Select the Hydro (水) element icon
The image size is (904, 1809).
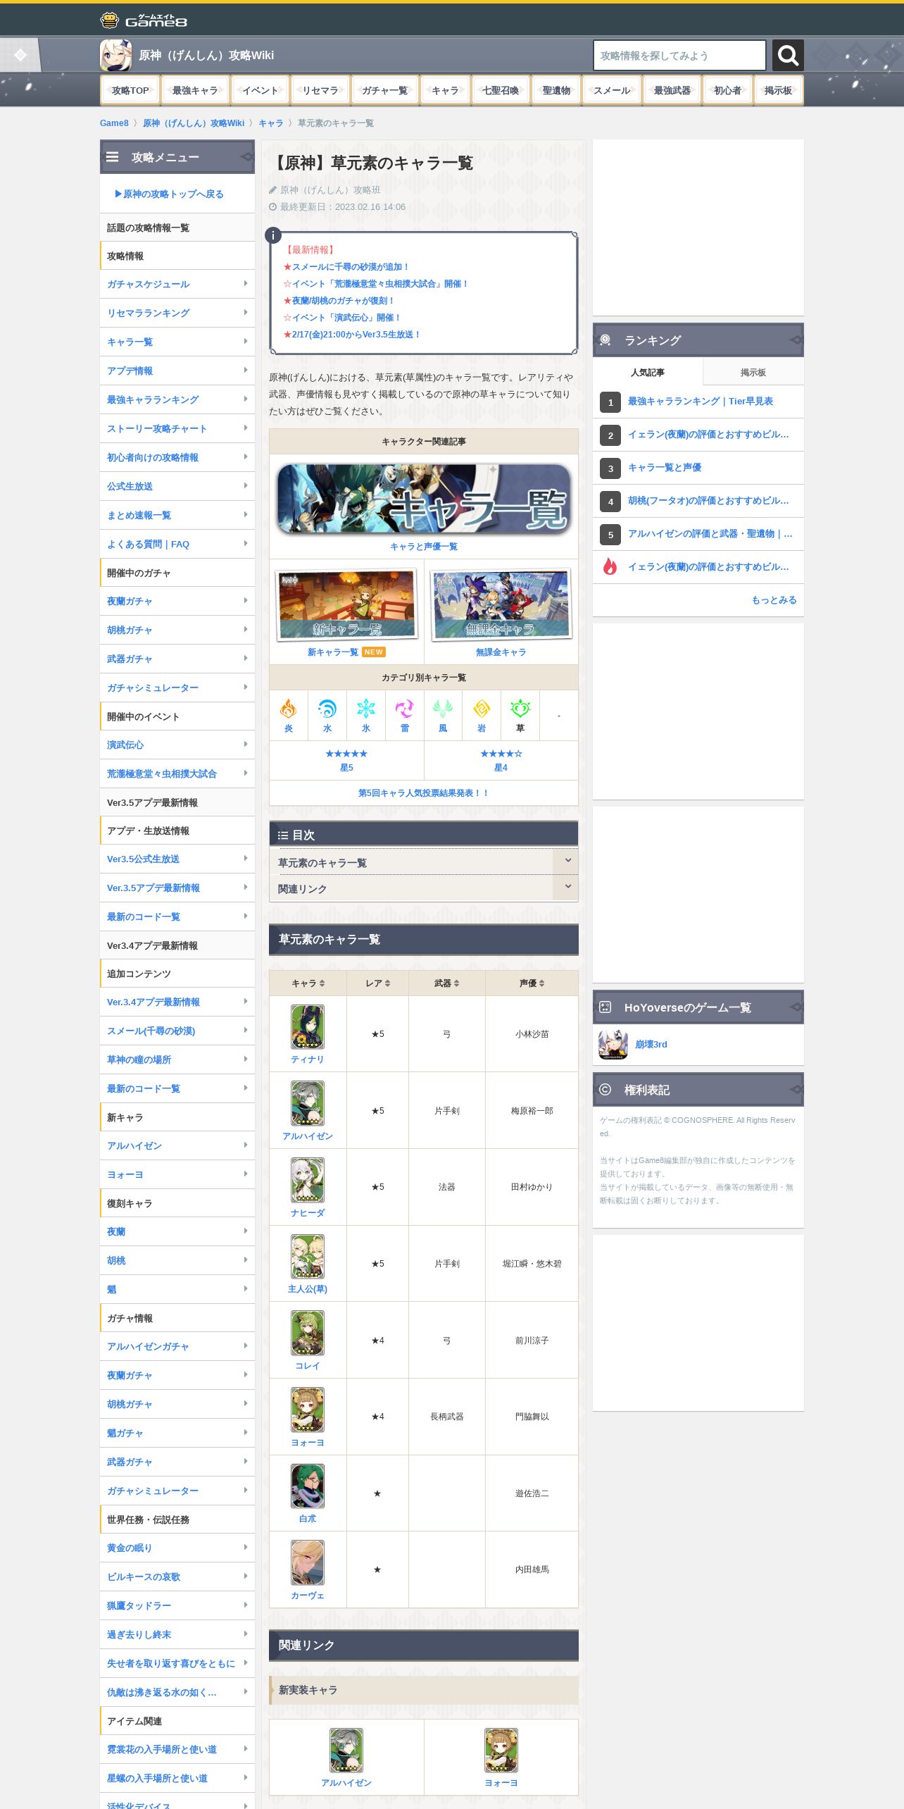[x=327, y=709]
